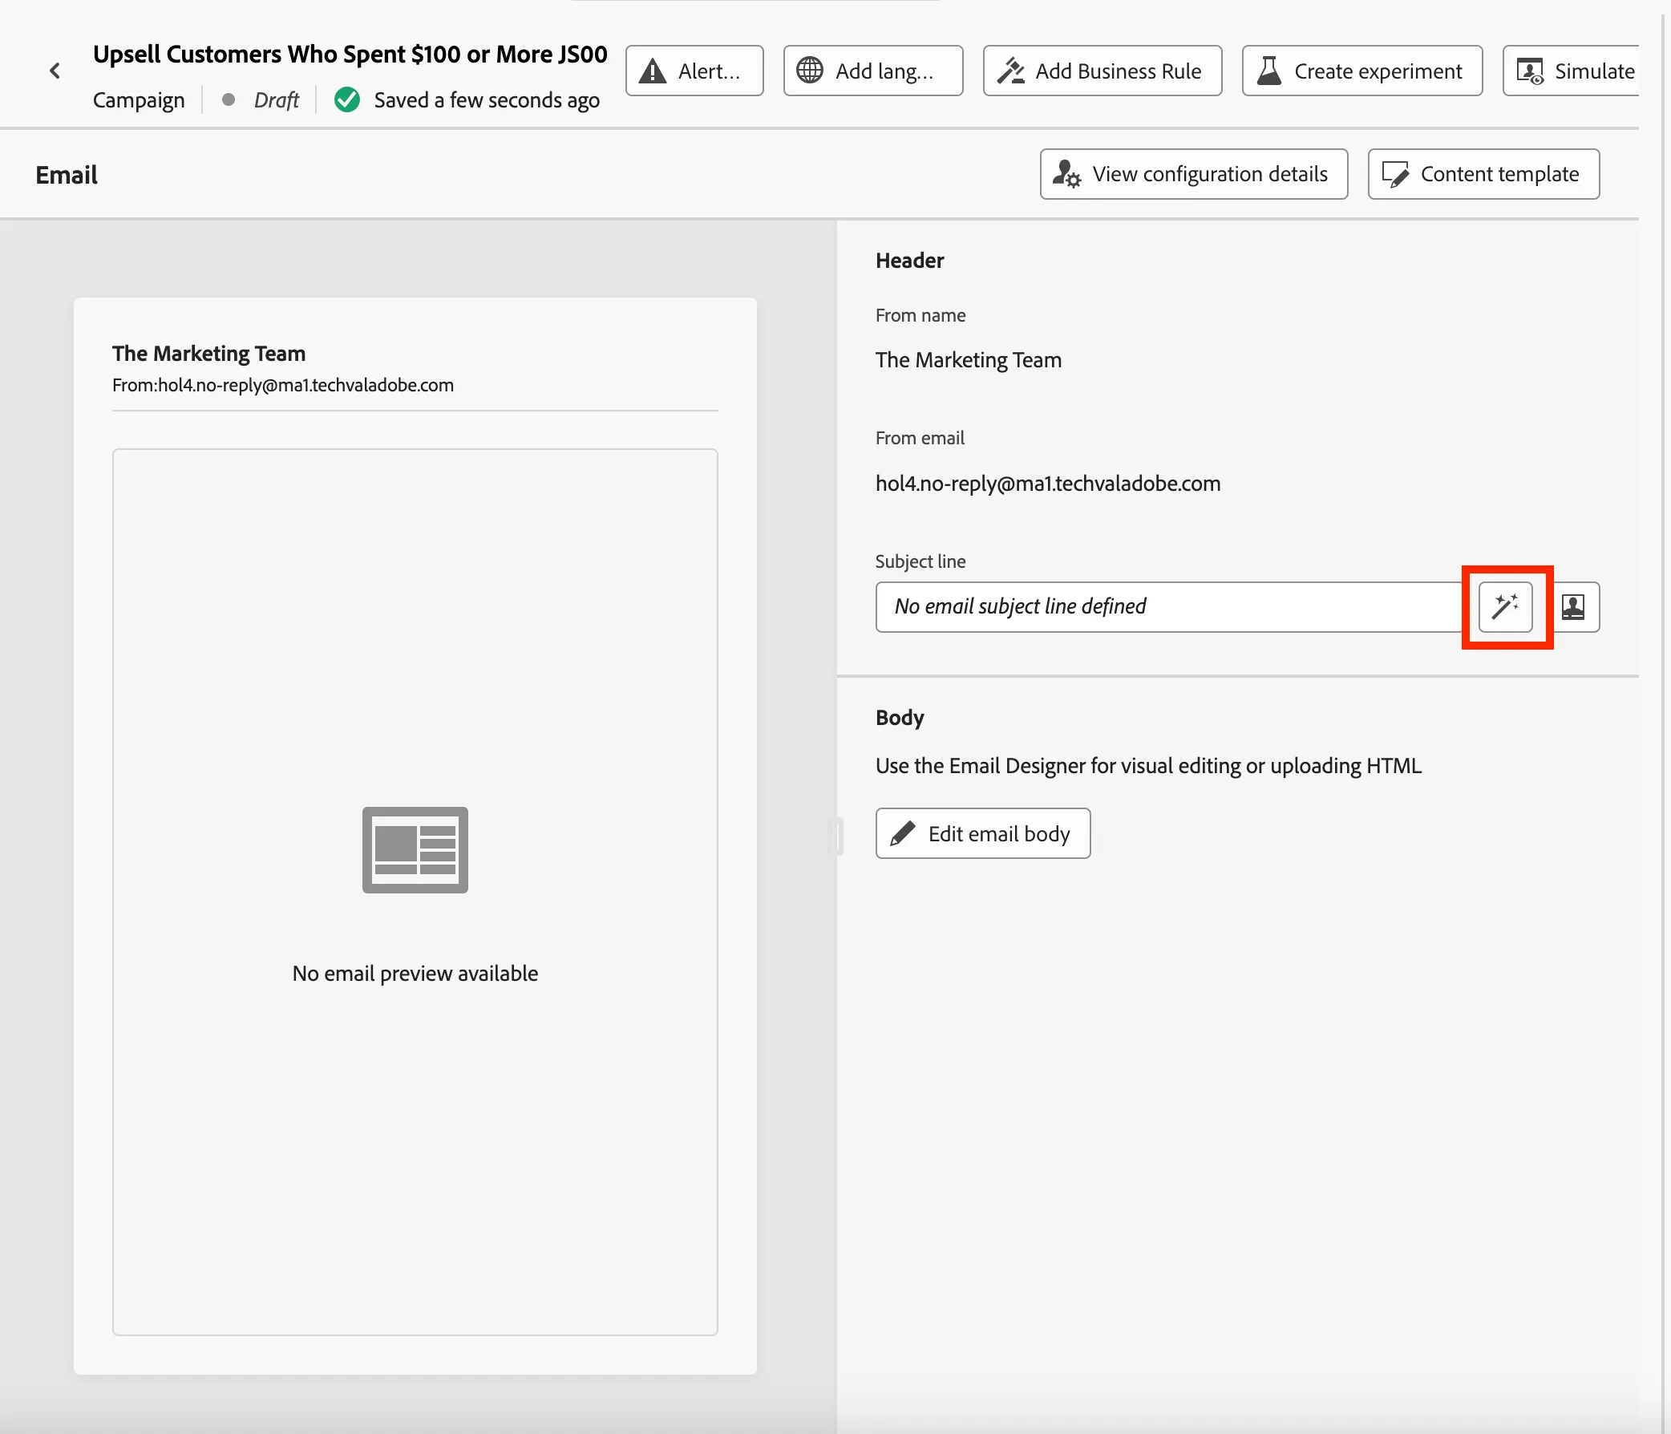Open personalization editor icon beside subject line

point(1573,606)
